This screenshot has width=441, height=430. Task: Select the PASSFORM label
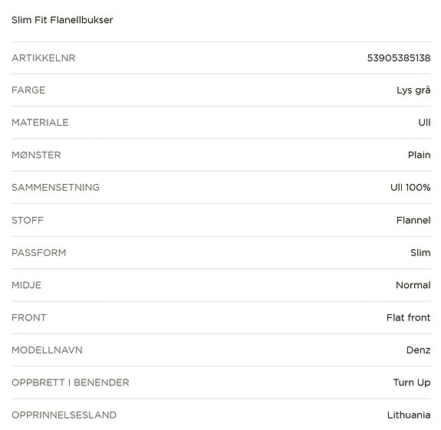[x=39, y=253]
